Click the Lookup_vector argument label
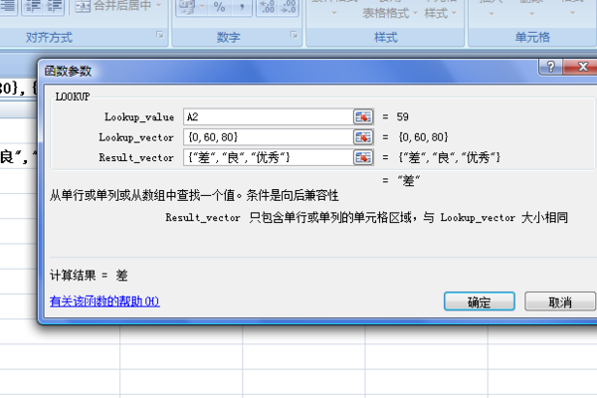Screen dimensions: 597x398 tap(136, 137)
